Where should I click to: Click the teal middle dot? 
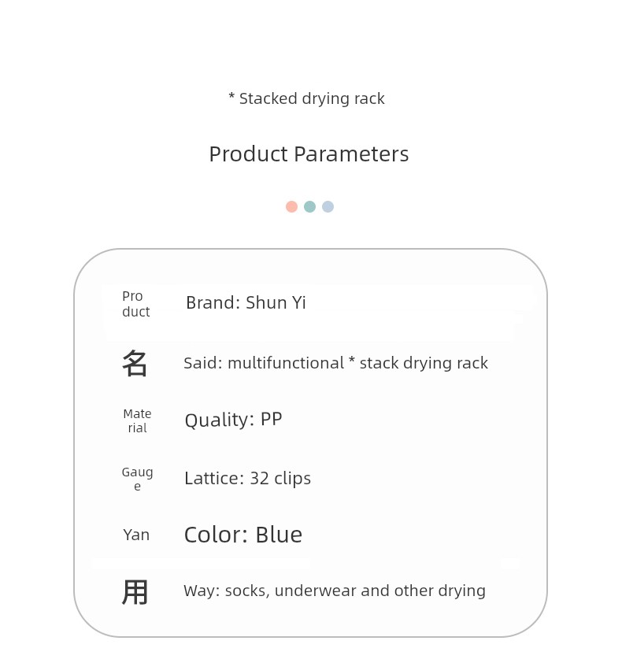coord(309,206)
